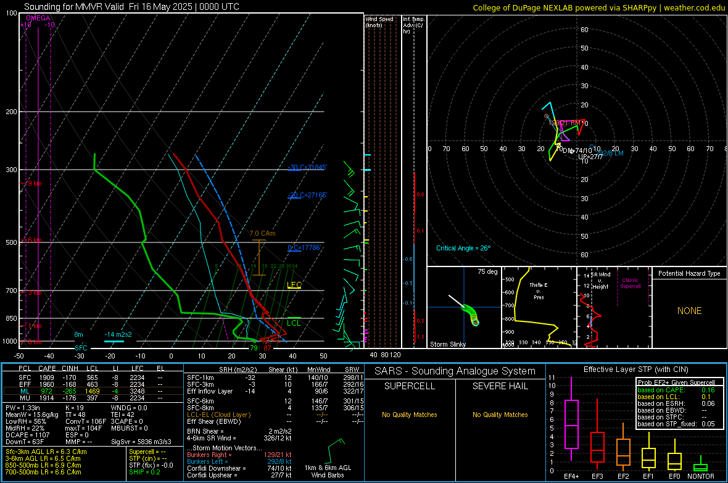Click the blue 'Bunkers Left = 292/8 kt'
The height and width of the screenshot is (483, 728).
tap(239, 461)
